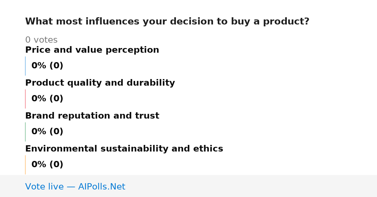
Task: Click the poll question heading
Action: pyautogui.click(x=167, y=22)
